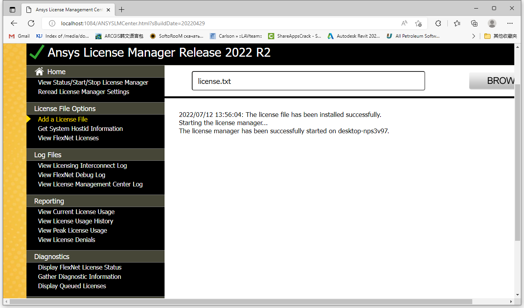Open Autodesk Revit bookmark
This screenshot has width=524, height=308.
click(354, 36)
